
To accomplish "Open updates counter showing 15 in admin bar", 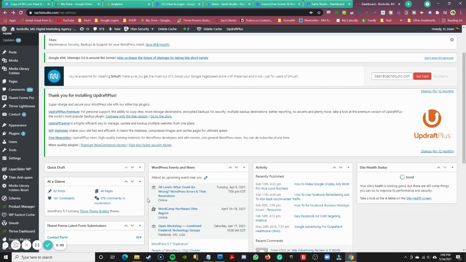I will coord(84,29).
